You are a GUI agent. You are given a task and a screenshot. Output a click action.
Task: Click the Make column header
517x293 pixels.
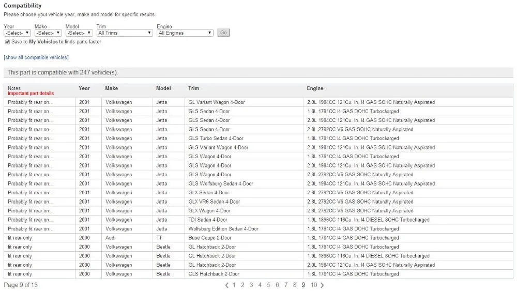pos(112,88)
